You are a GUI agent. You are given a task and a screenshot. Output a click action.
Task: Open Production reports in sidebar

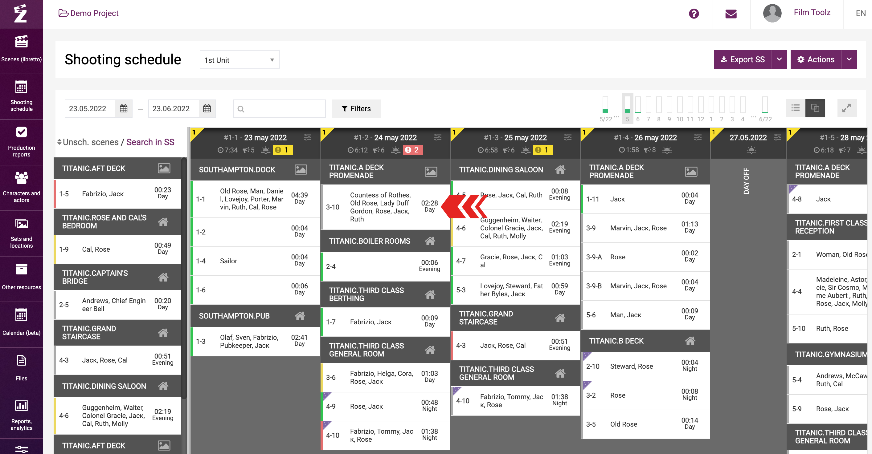tap(21, 142)
